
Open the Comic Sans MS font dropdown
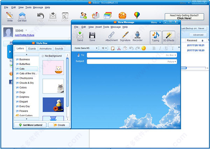(x=97, y=48)
